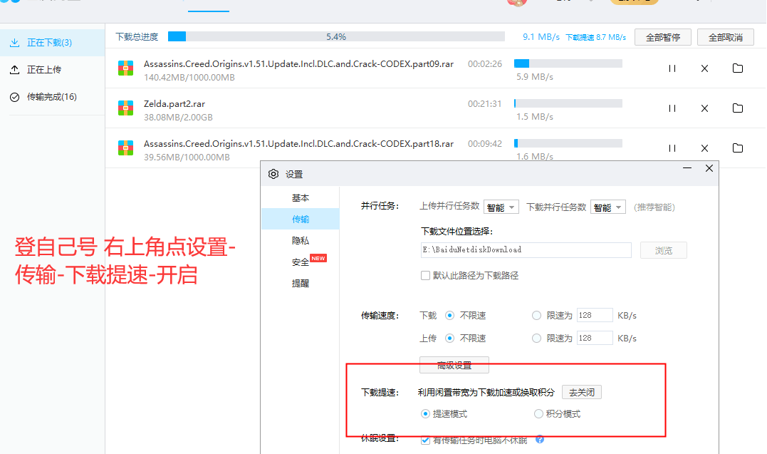This screenshot has height=454, width=767.
Task: Open folder for Zelda.part2.rar
Action: pyautogui.click(x=738, y=108)
